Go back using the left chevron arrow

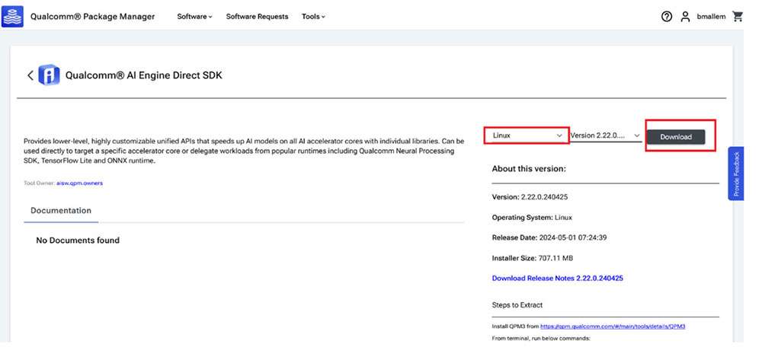coord(30,75)
